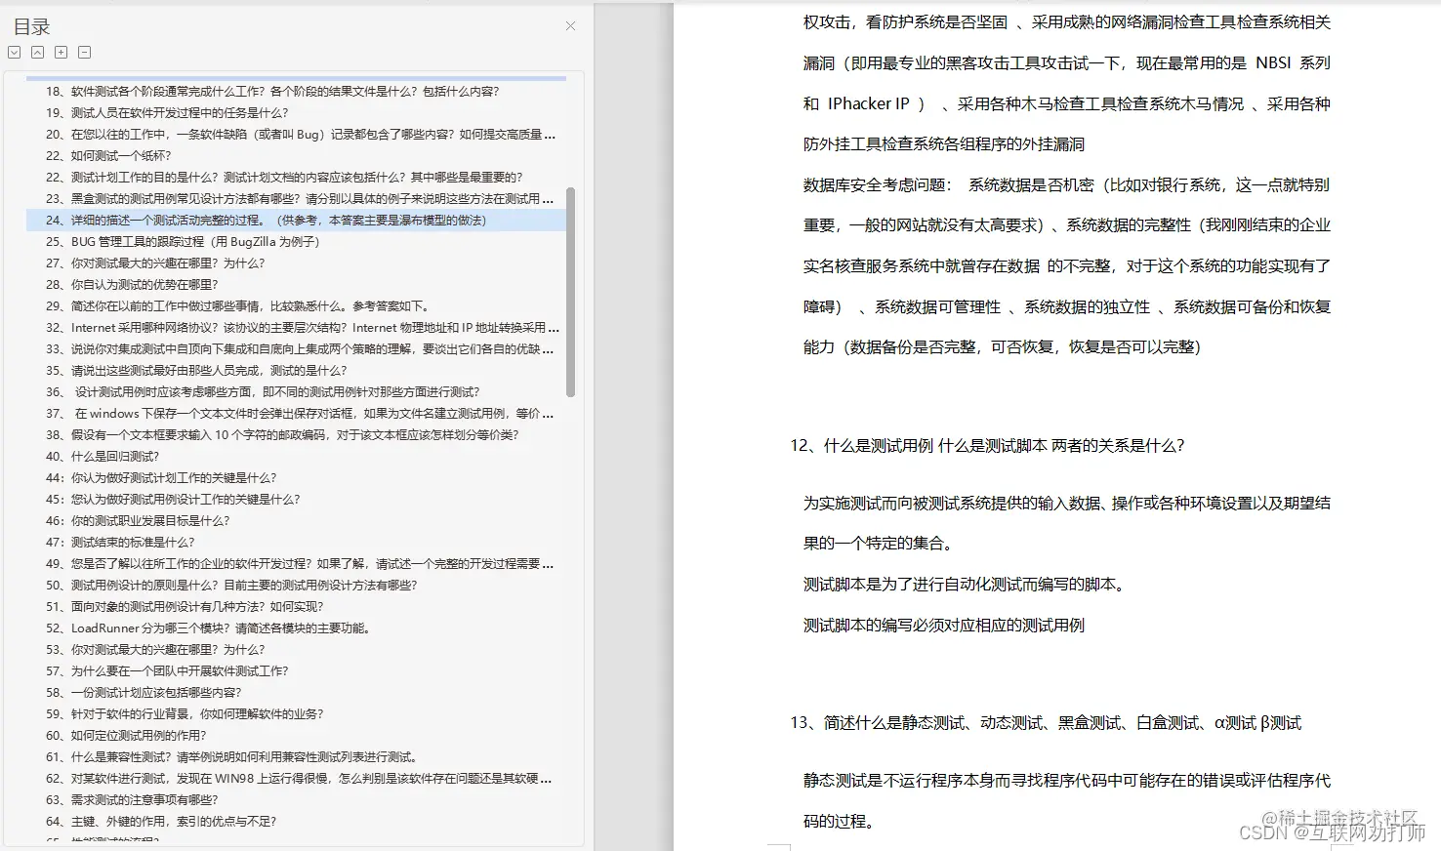Click the downward chevron icon in 目录 toolbar
This screenshot has width=1441, height=851.
point(13,52)
